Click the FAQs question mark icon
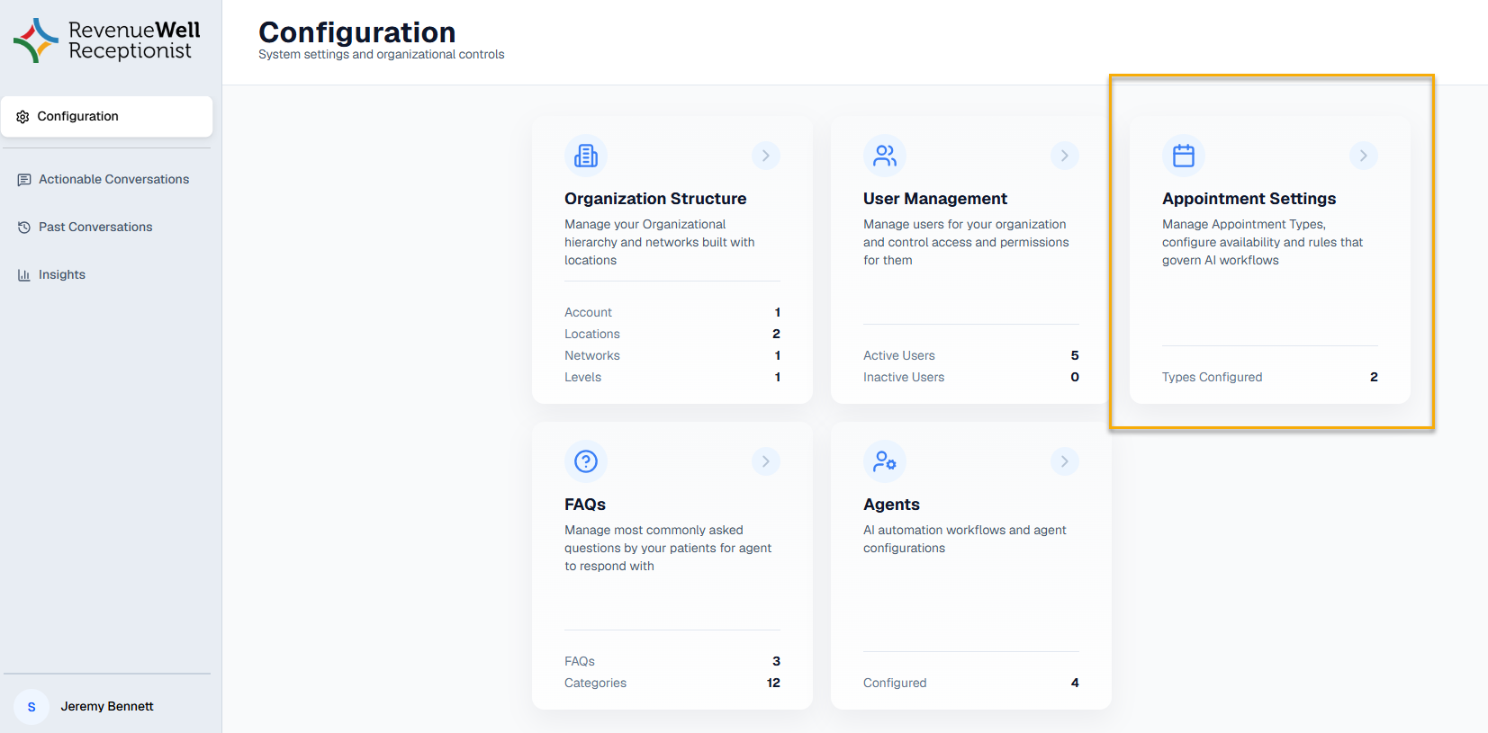 click(586, 461)
